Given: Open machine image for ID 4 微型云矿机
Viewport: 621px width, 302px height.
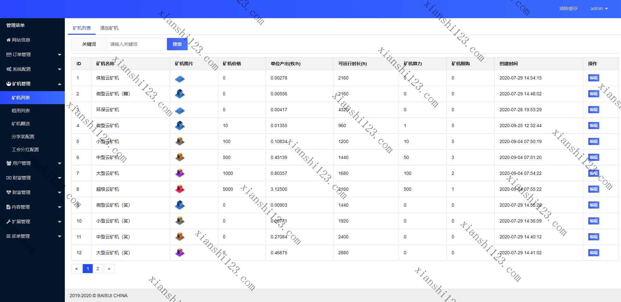Looking at the screenshot, I should click(180, 126).
